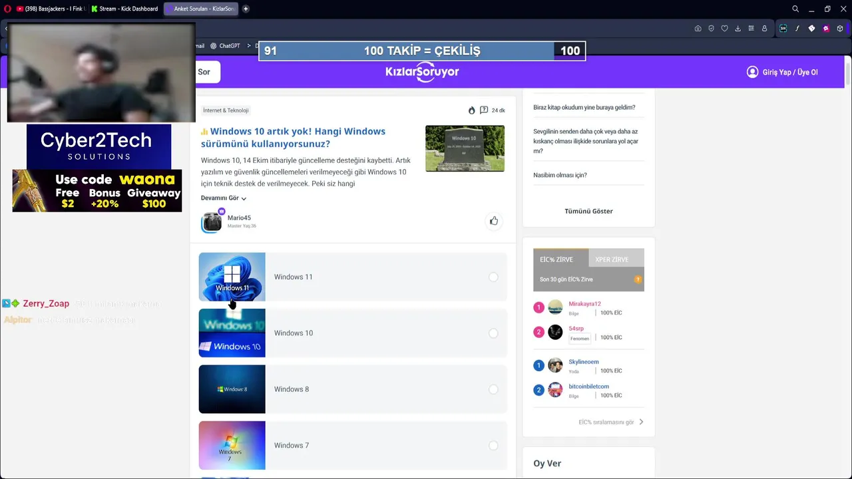Open 'Sevgilinin senden daha çok' jealousy question
The height and width of the screenshot is (479, 852).
(586, 141)
